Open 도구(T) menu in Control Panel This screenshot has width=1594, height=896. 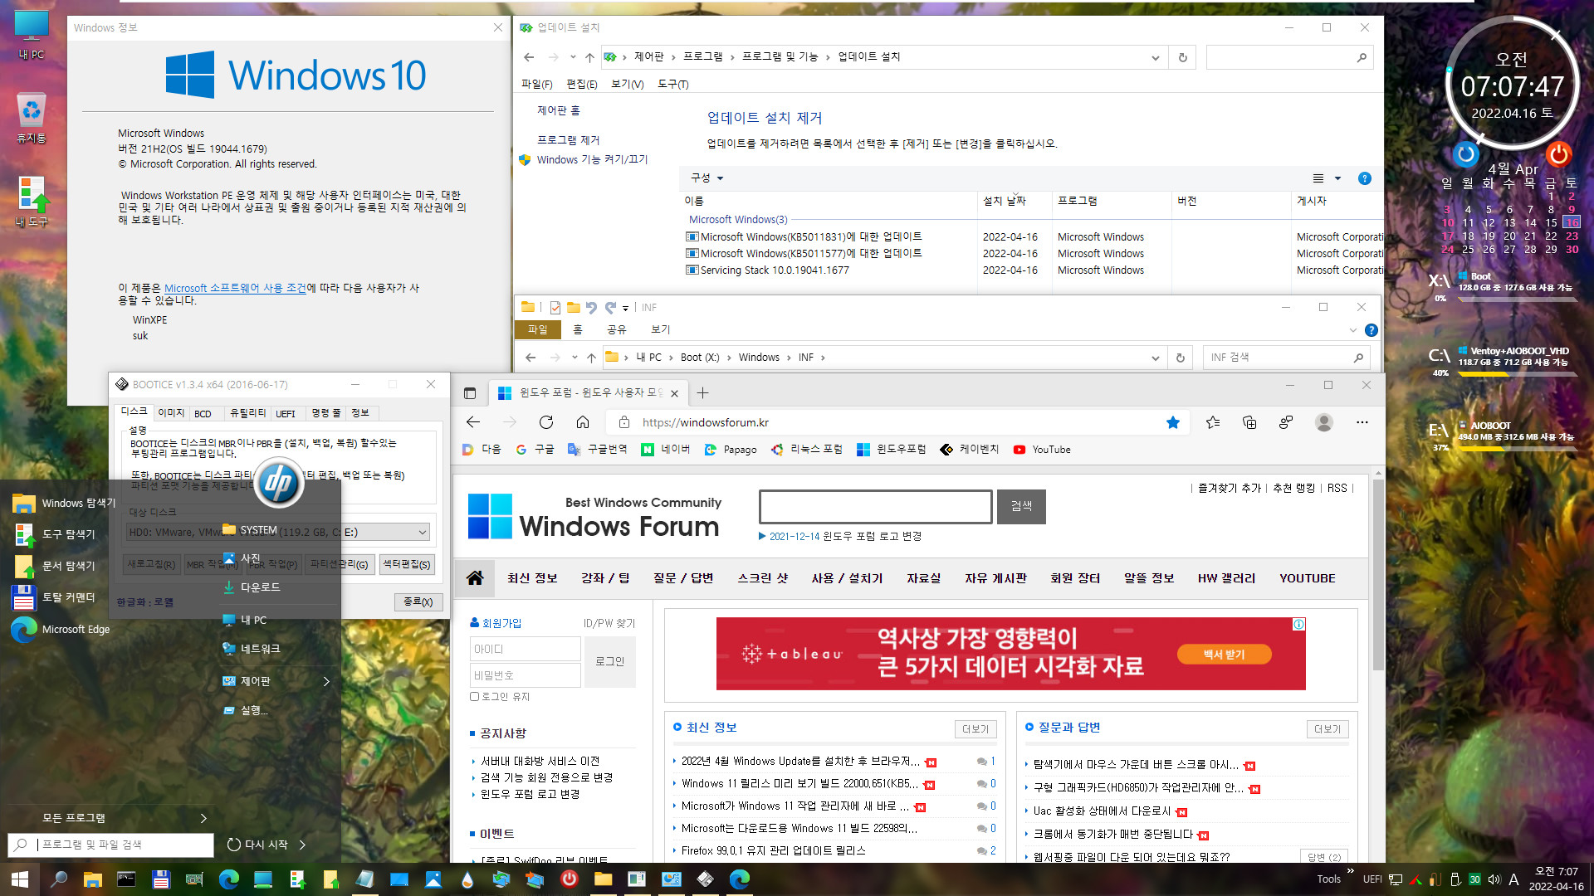pos(672,84)
